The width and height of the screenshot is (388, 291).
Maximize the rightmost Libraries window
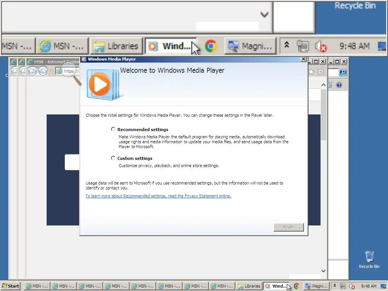[337, 62]
